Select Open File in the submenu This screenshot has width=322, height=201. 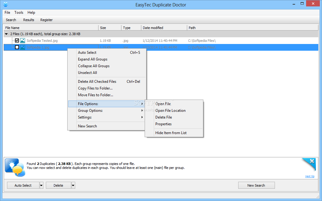point(174,104)
